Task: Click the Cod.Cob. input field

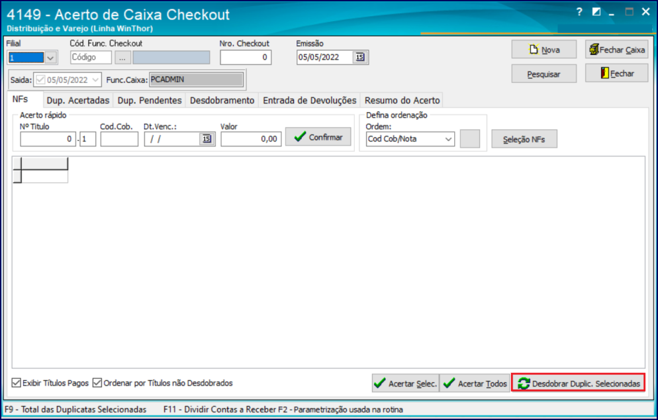Action: tap(119, 139)
